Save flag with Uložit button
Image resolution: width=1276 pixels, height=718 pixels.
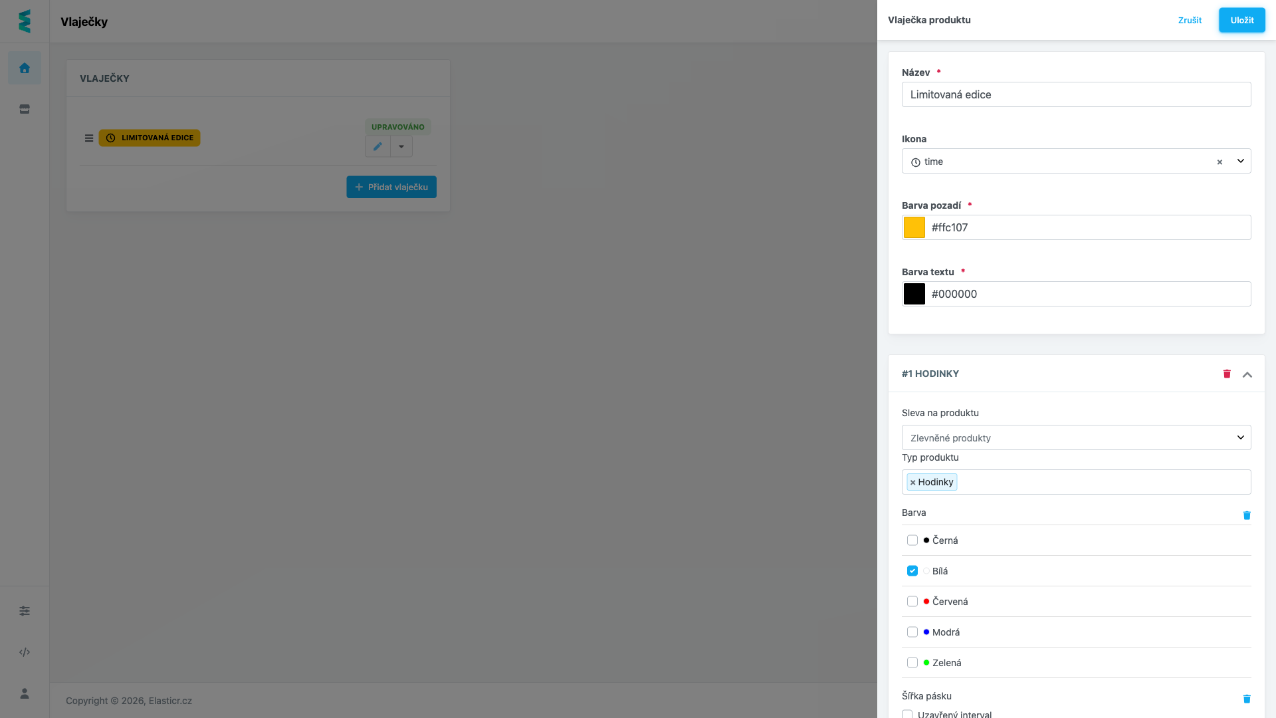1242,20
